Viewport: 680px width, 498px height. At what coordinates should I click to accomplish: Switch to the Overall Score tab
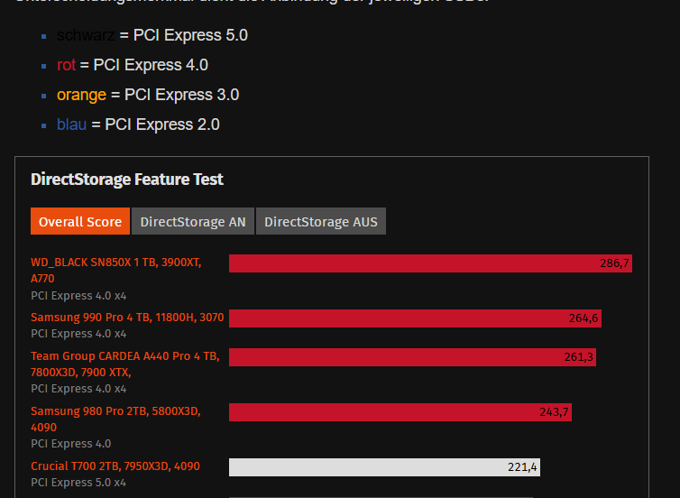80,222
